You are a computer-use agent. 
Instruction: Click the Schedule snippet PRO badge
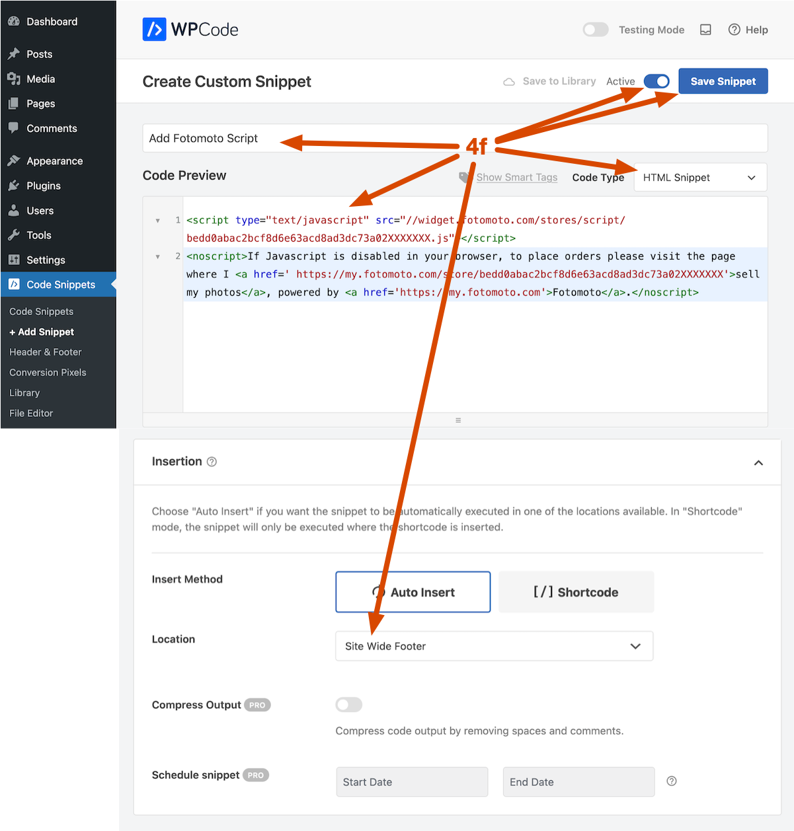tap(256, 775)
